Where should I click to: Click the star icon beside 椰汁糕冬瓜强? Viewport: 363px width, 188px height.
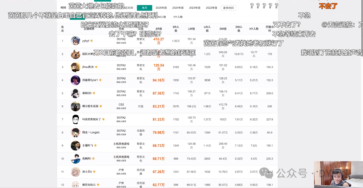coord(101,106)
